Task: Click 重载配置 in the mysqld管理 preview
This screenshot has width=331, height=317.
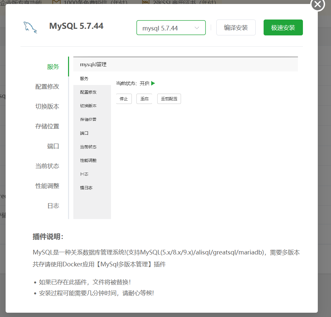Action: pos(169,99)
